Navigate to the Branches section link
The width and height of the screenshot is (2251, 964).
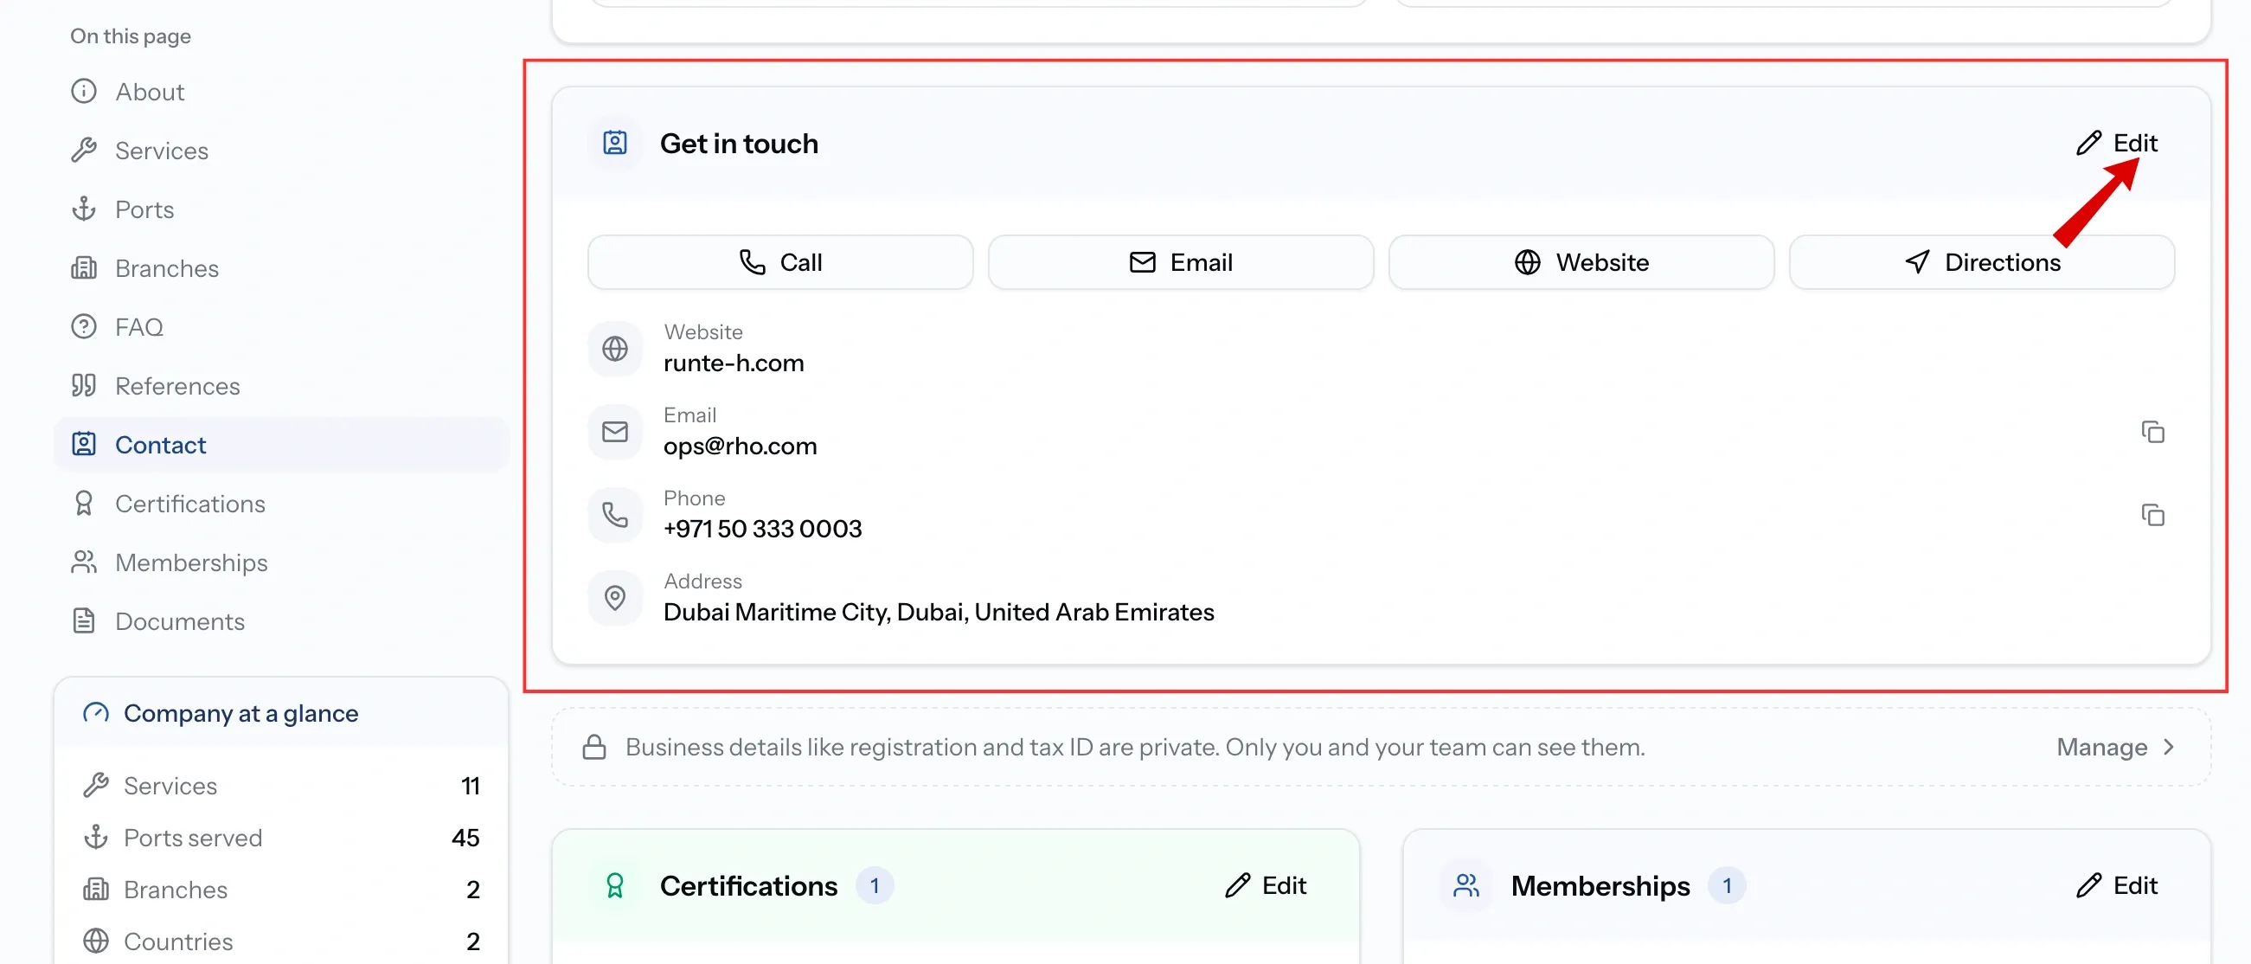(x=280, y=268)
